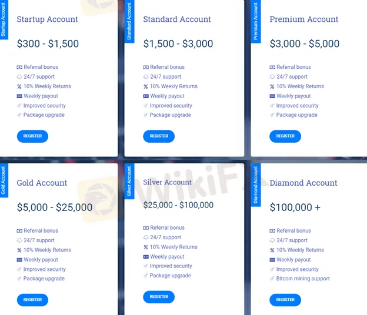
Task: Click Referral bonus icon in Diamond Account
Action: [x=272, y=231]
